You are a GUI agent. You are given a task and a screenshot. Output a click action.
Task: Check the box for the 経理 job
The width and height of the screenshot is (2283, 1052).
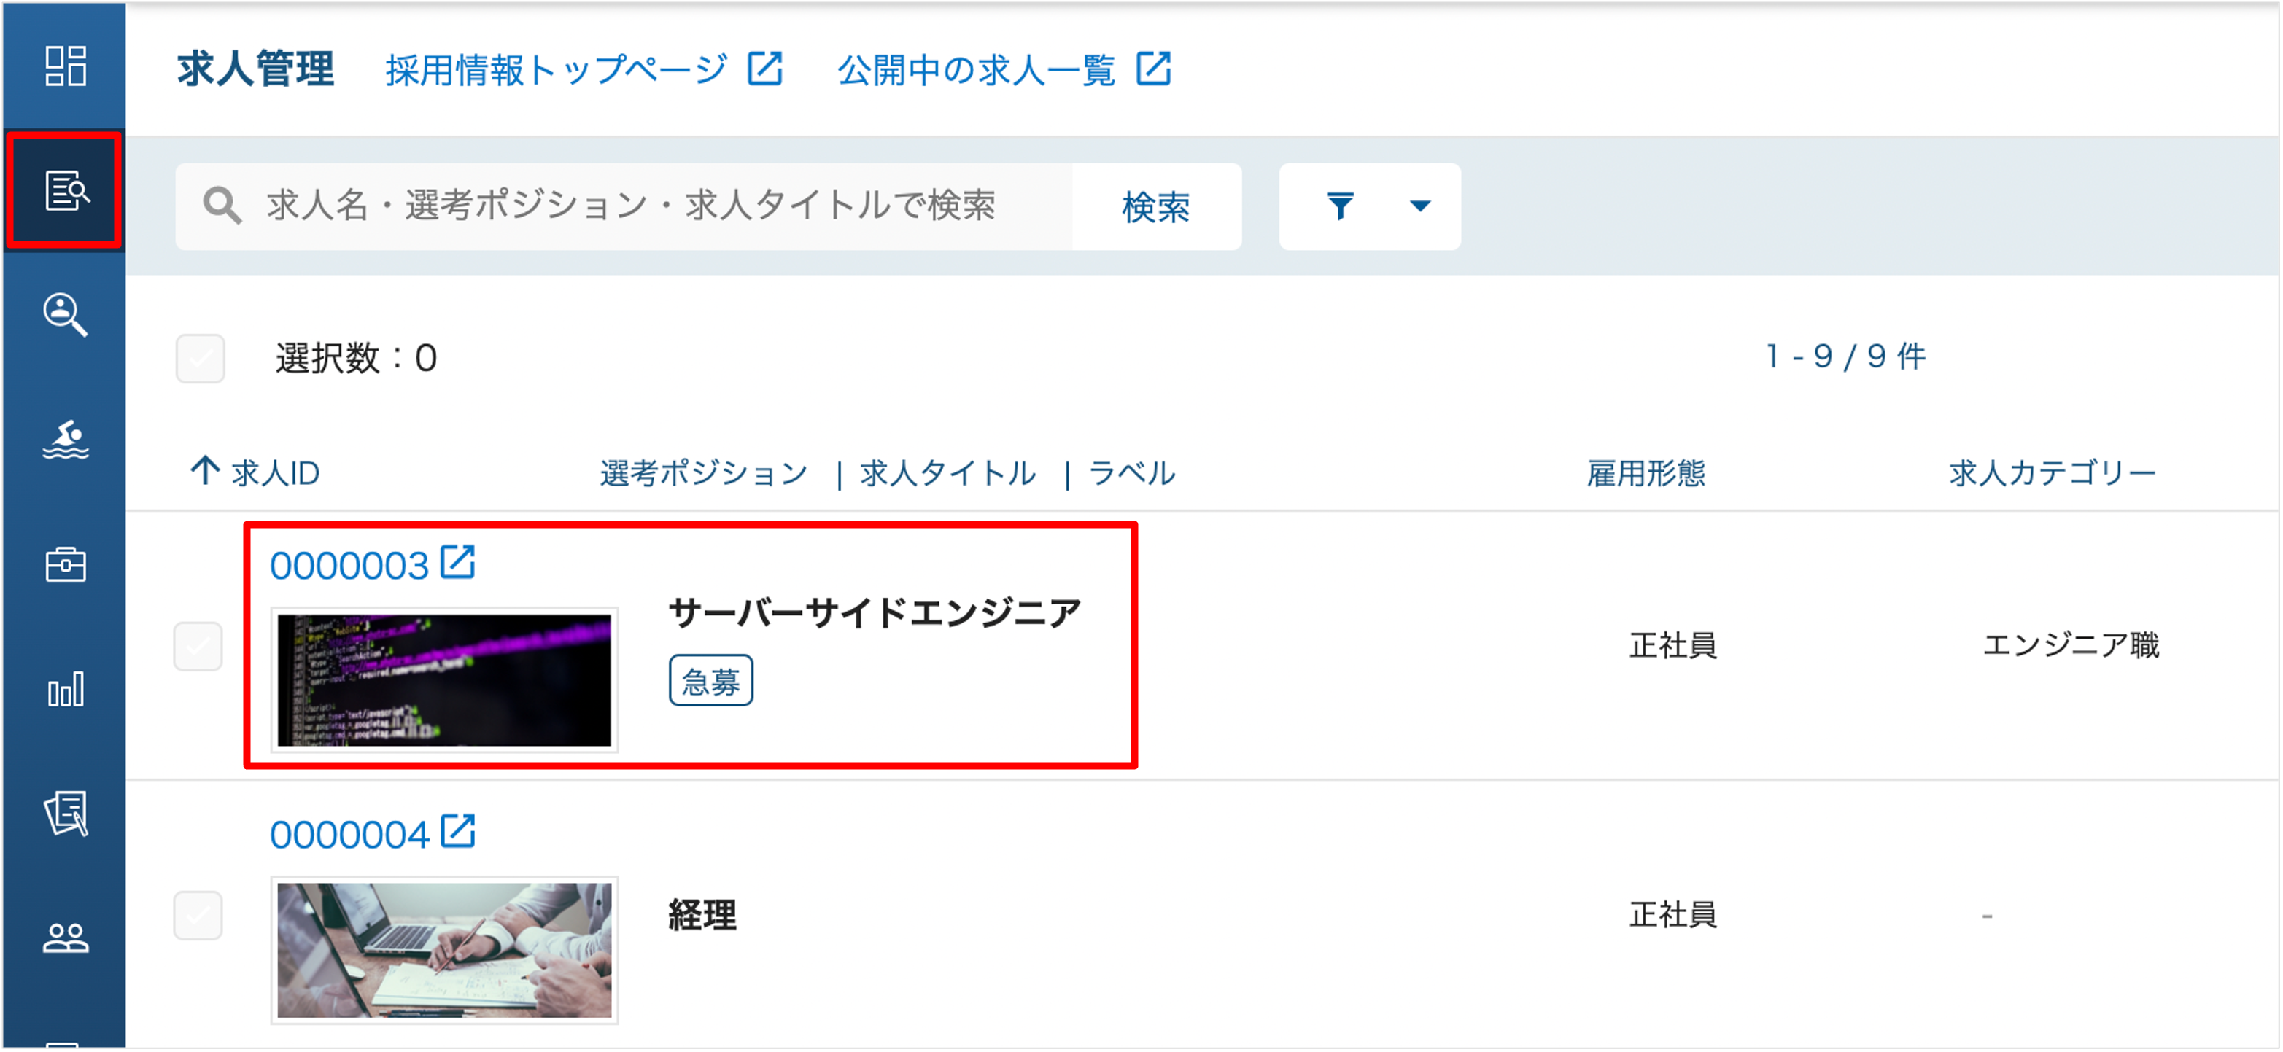pyautogui.click(x=198, y=915)
